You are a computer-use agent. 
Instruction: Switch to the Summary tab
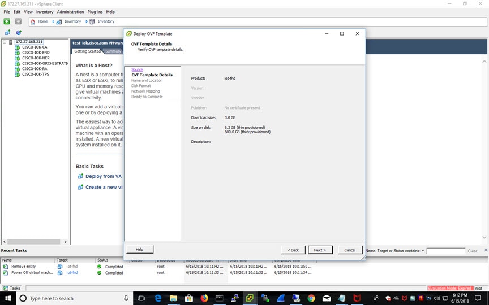point(113,51)
